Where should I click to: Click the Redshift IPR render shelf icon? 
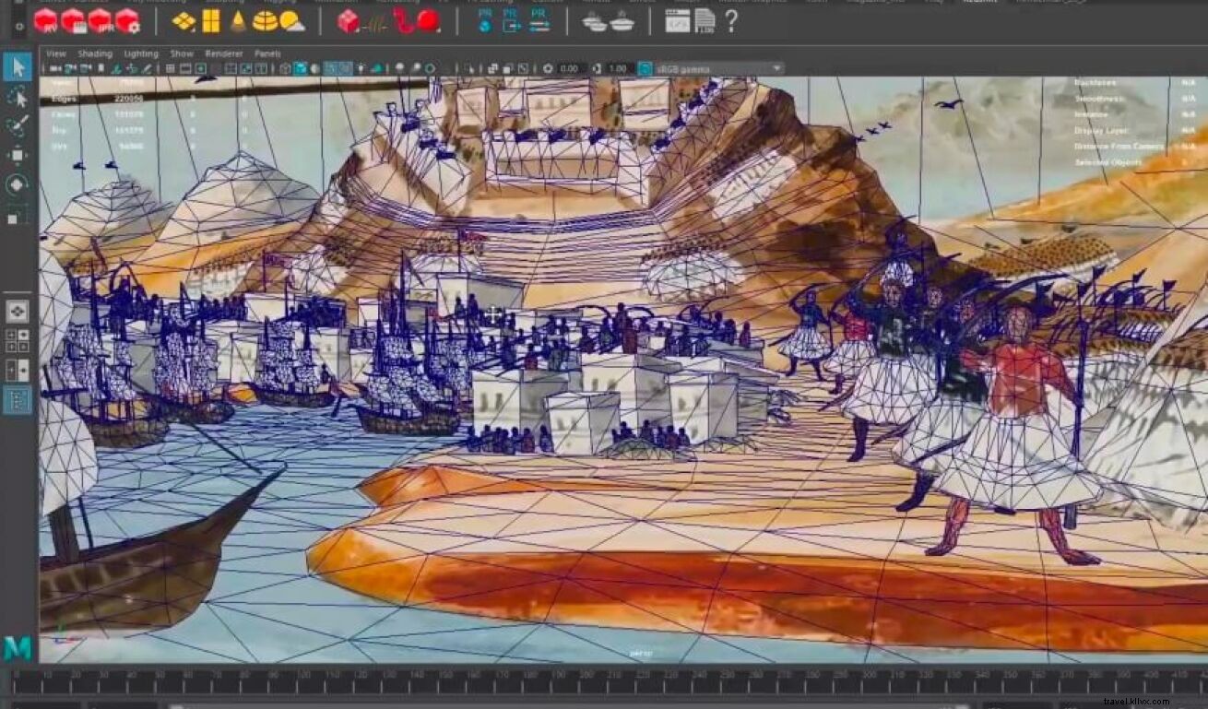100,20
